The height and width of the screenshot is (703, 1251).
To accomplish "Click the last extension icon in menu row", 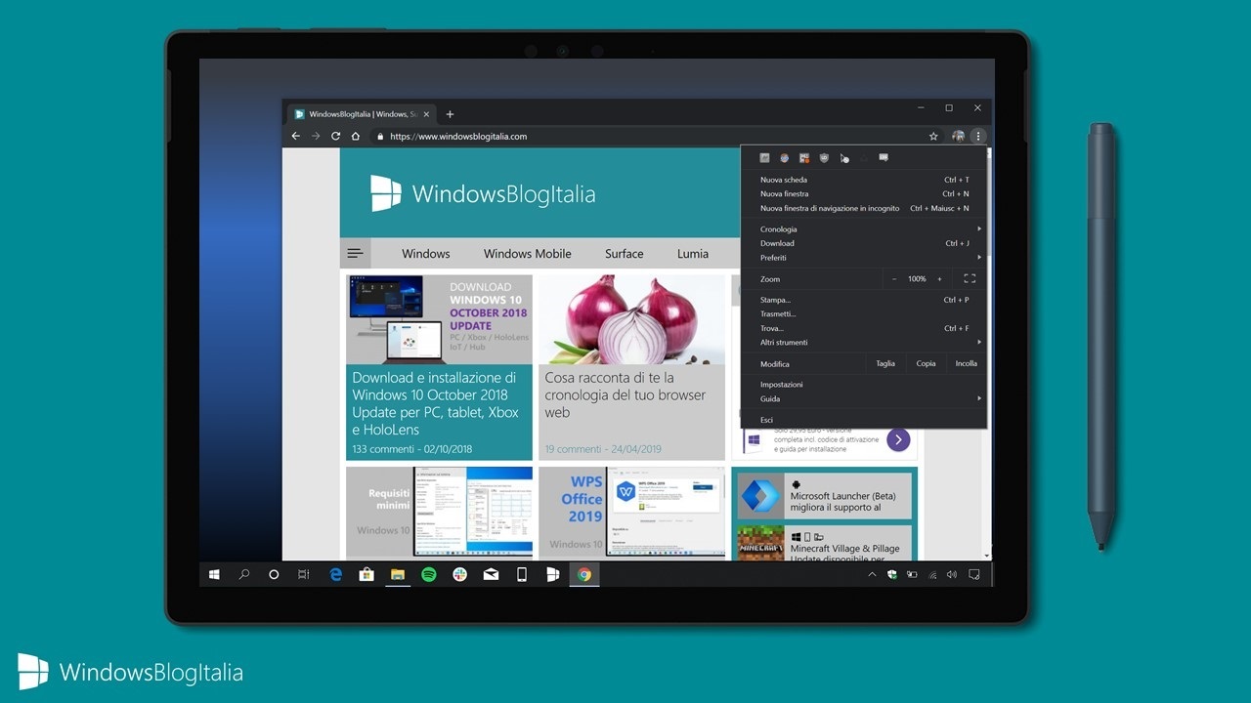I will click(x=884, y=157).
